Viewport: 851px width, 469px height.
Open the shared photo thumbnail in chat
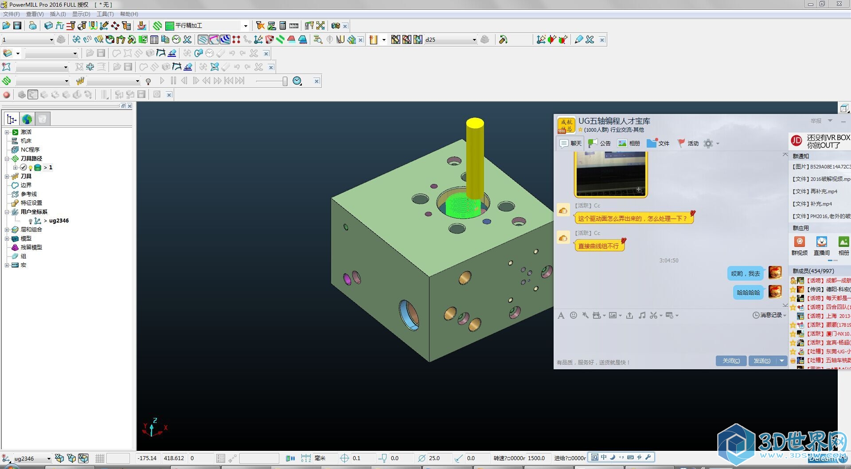pos(611,174)
